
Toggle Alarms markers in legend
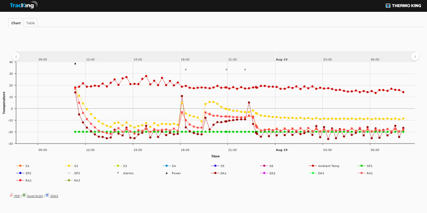tap(125, 173)
